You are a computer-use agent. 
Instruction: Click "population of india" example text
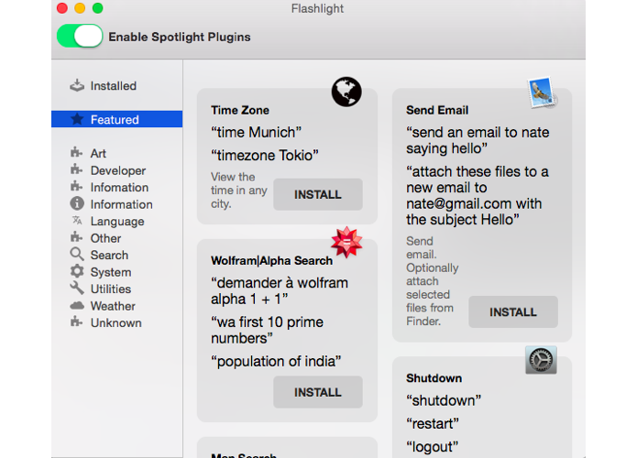coord(276,361)
